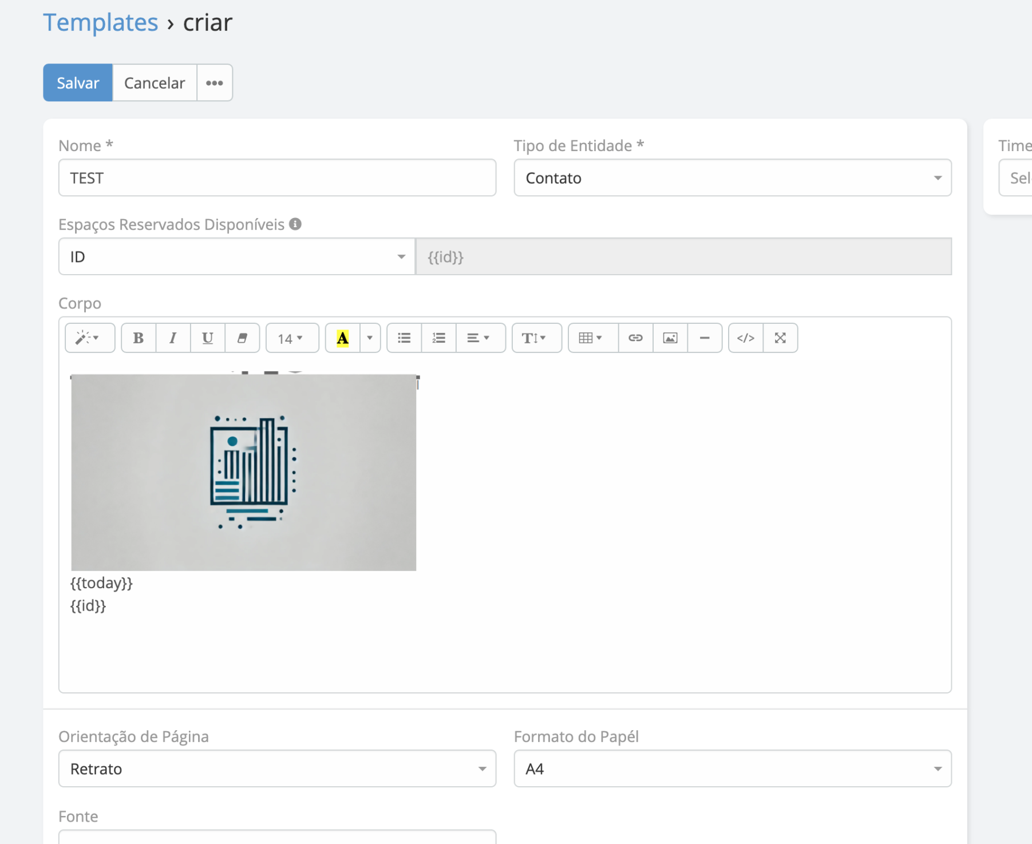Click the Cancelar button
1032x844 pixels.
[x=155, y=83]
